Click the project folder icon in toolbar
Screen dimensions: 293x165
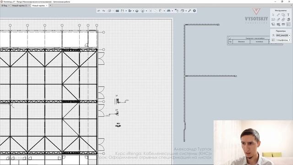click(x=117, y=11)
